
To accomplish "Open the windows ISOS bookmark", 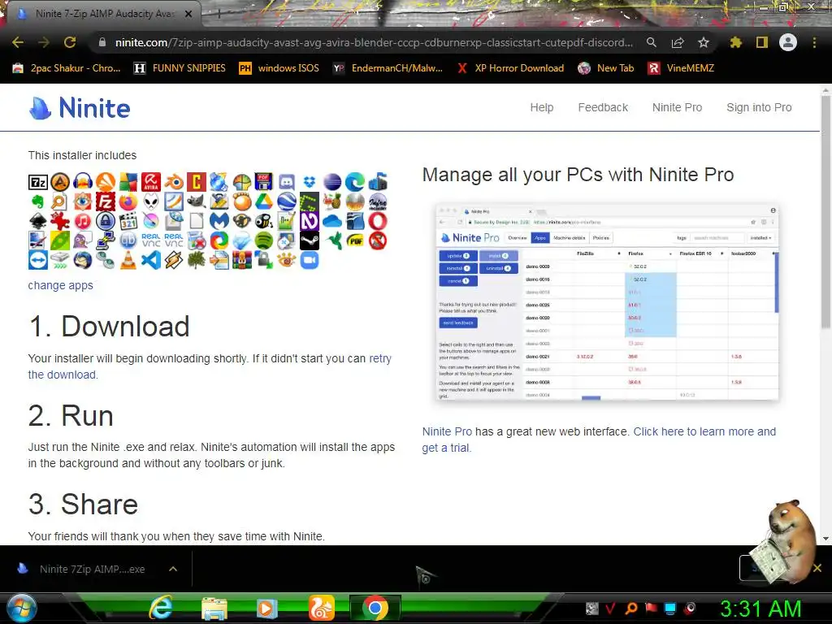I will (279, 68).
